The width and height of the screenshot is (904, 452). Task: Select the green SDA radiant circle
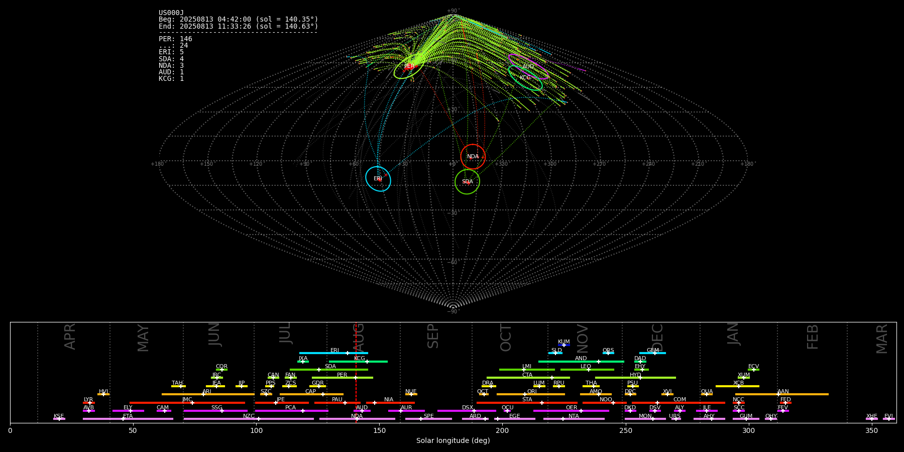click(467, 181)
